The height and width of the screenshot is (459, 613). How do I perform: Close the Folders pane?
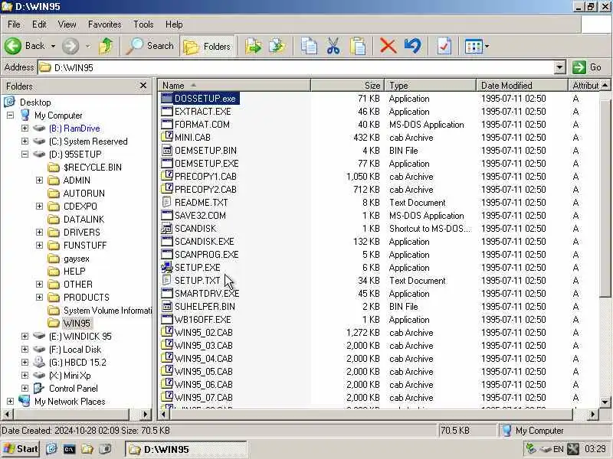point(143,85)
